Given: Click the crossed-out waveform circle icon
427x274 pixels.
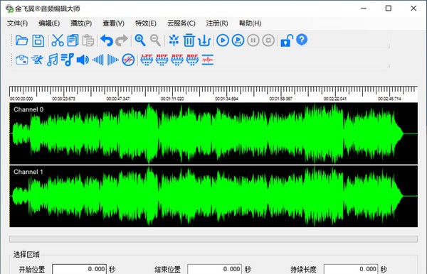Looking at the screenshot, I should click(128, 60).
